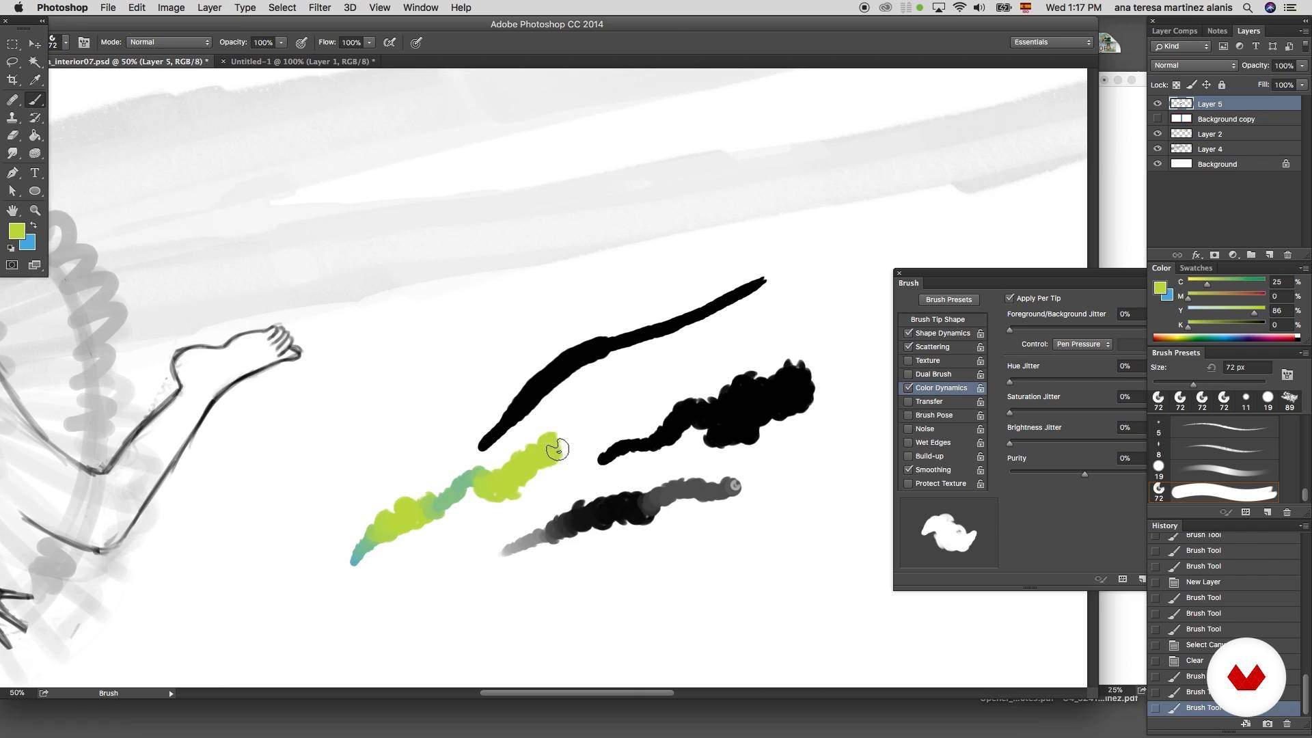The image size is (1312, 738).
Task: Open the brush Mode dropdown
Action: click(169, 42)
